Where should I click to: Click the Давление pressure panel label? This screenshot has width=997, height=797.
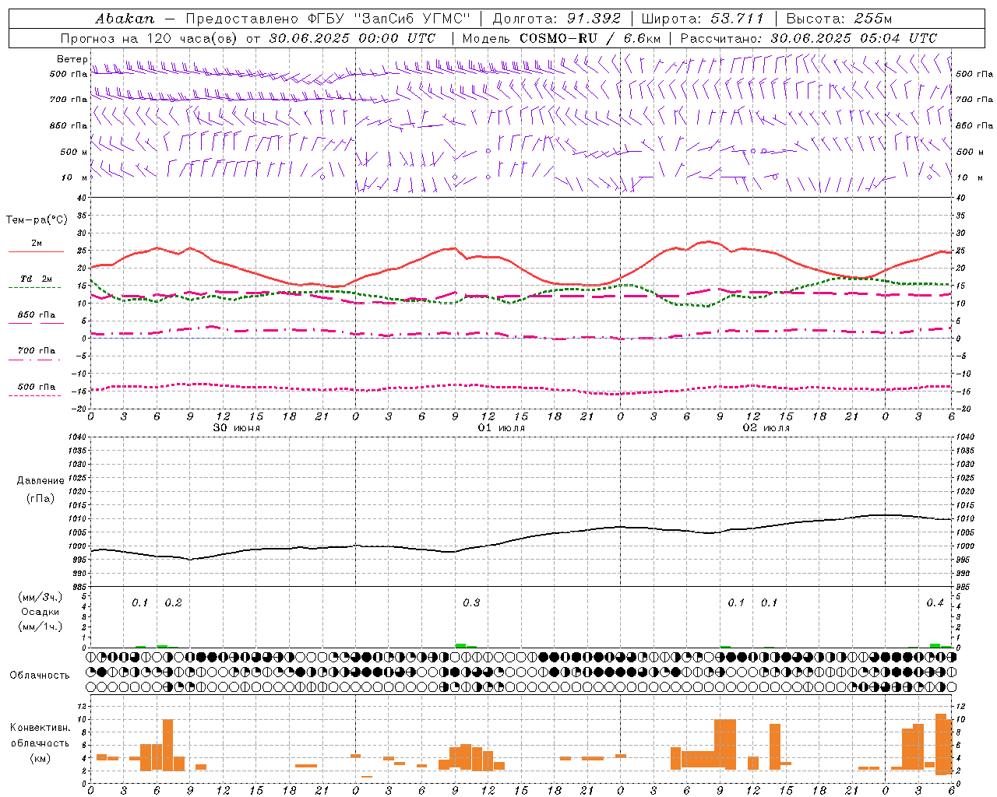[x=41, y=481]
